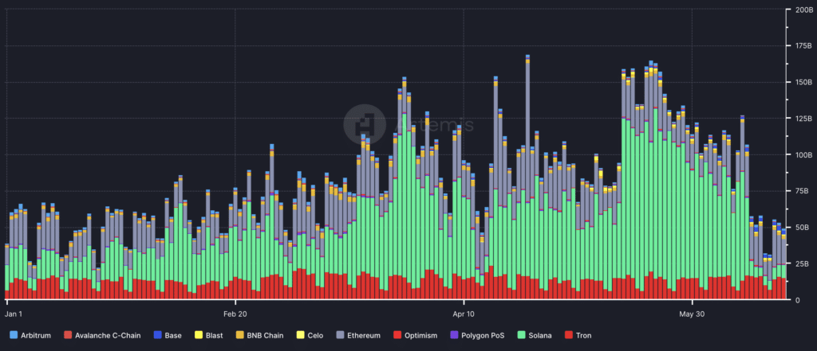Click the Polygon PoS legend label

(483, 335)
